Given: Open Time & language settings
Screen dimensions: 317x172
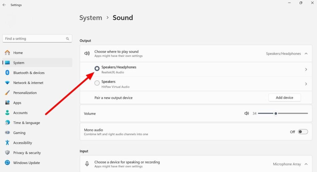Looking at the screenshot, I should click(x=37, y=123).
